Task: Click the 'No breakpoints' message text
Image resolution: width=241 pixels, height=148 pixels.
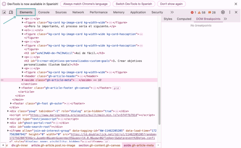Action: pos(201,25)
